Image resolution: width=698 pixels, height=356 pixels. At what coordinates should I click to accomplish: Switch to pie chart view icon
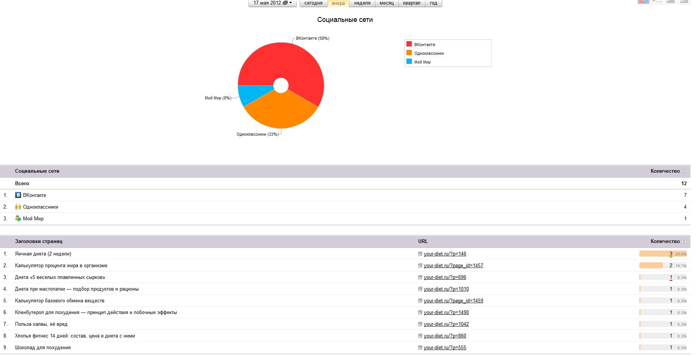[x=643, y=2]
